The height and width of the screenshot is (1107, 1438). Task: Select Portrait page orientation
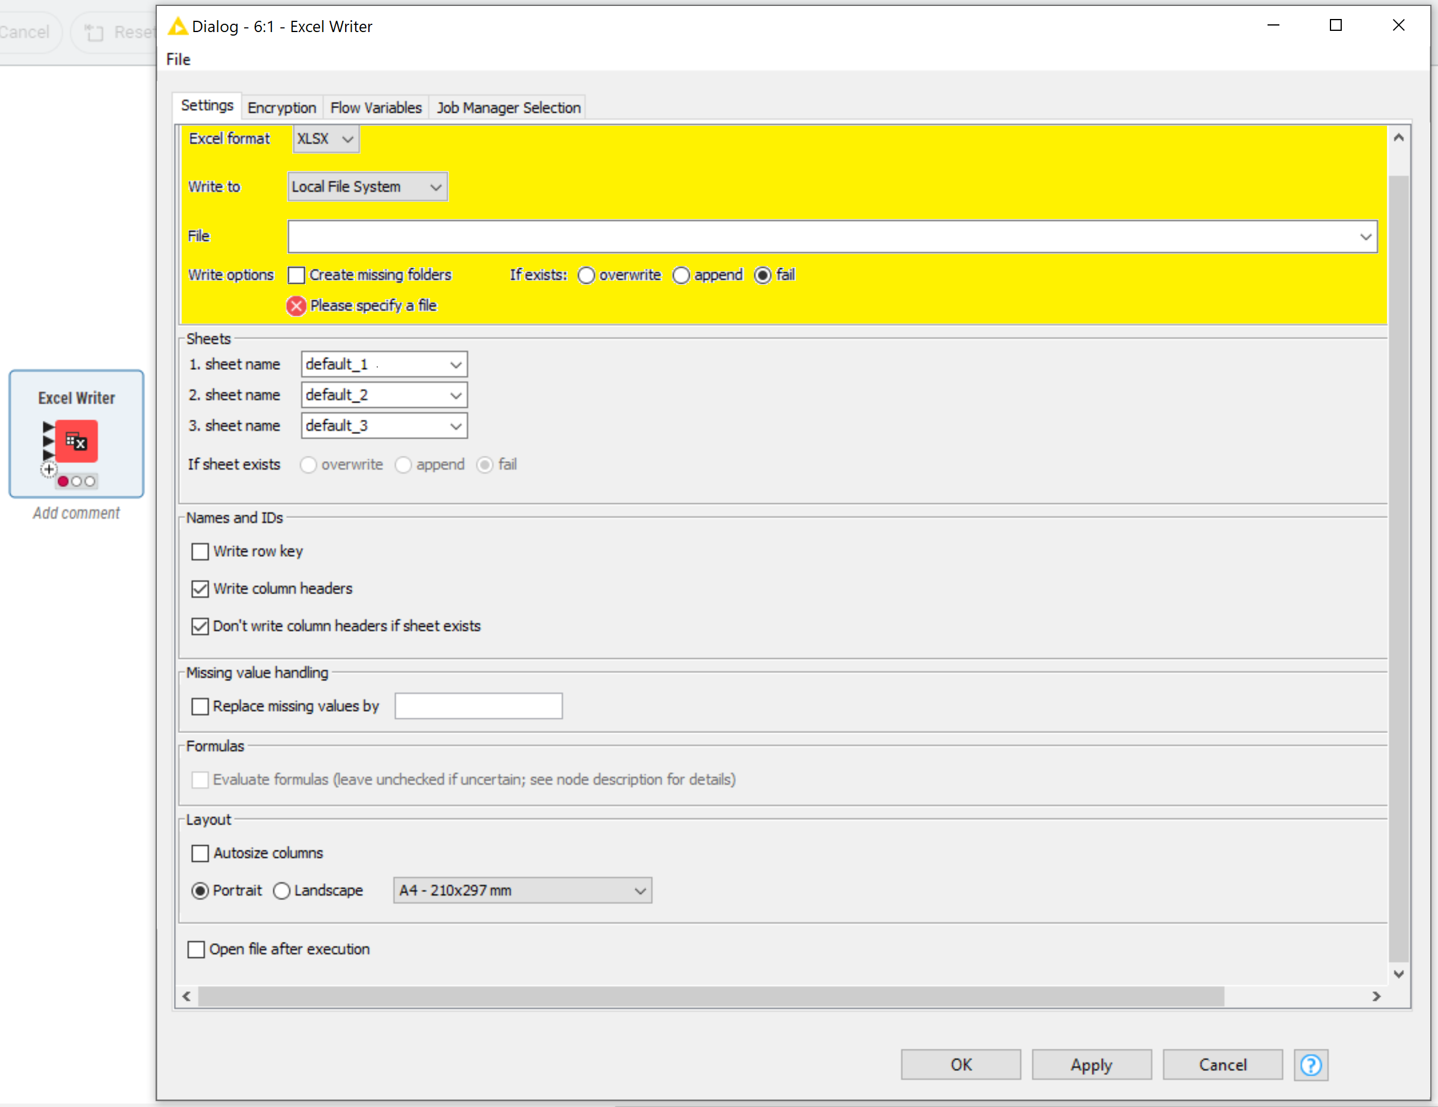coord(200,890)
